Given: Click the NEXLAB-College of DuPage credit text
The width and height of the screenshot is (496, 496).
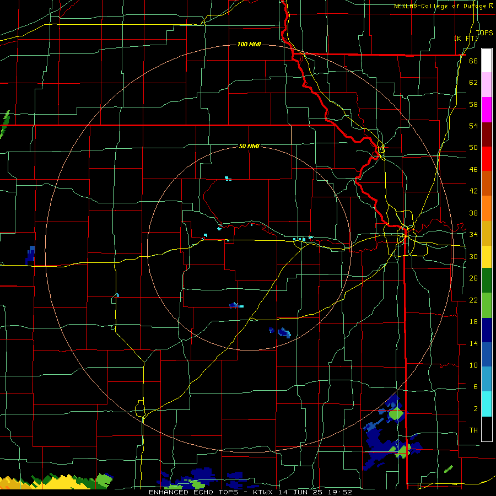Looking at the screenshot, I should [443, 6].
